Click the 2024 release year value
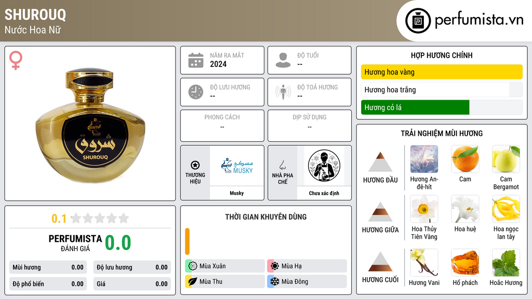Screen dimensions: 532x299 pyautogui.click(x=218, y=64)
